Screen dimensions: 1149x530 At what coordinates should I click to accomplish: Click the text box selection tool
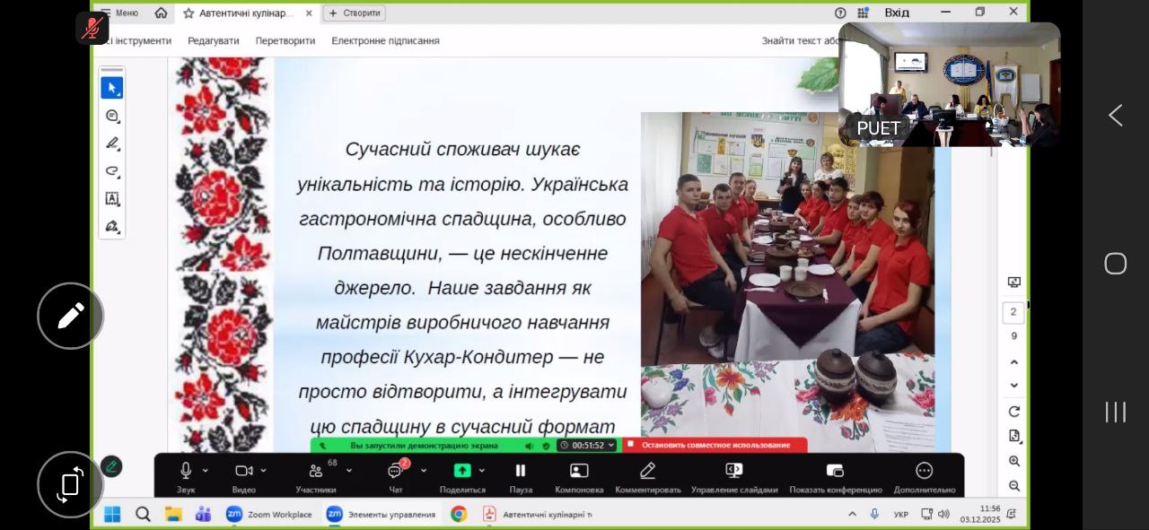pos(112,199)
